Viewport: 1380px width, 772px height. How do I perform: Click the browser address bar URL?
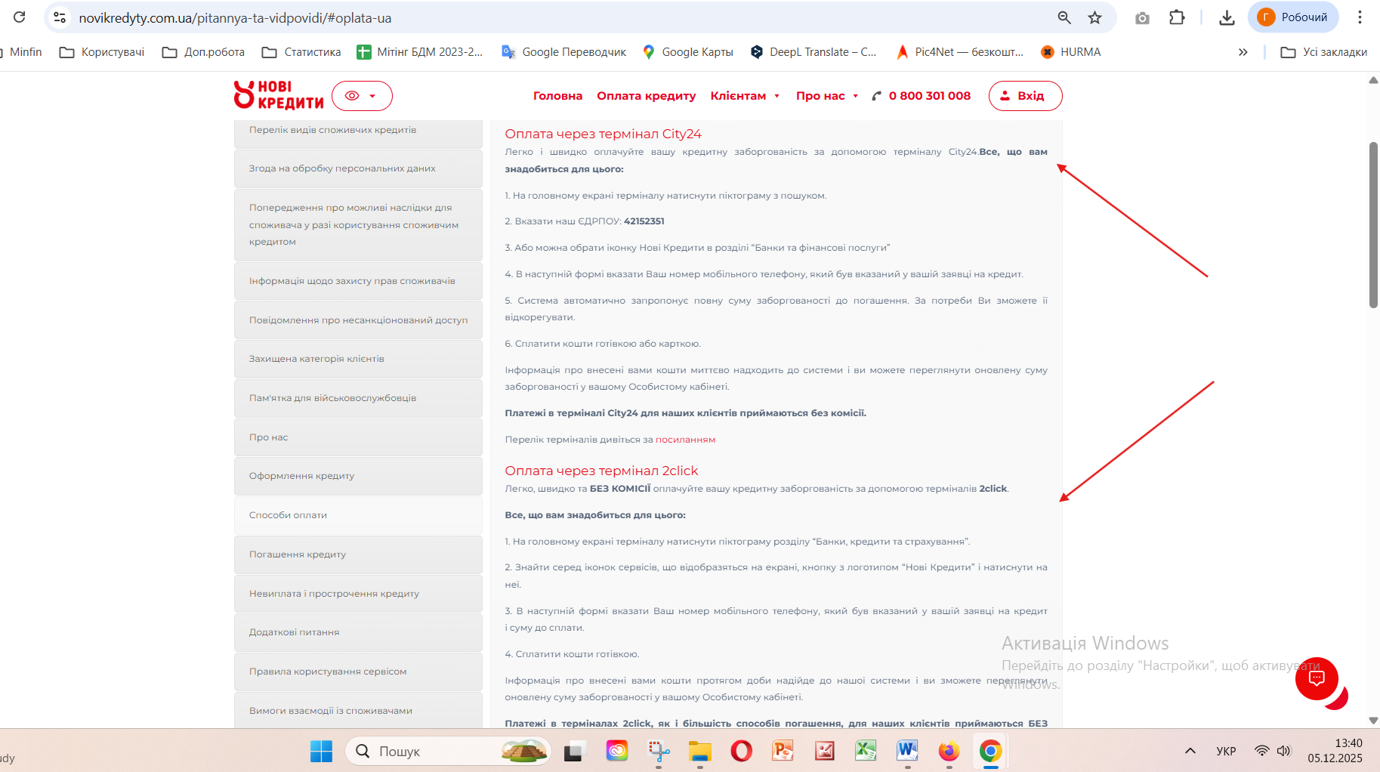point(235,17)
